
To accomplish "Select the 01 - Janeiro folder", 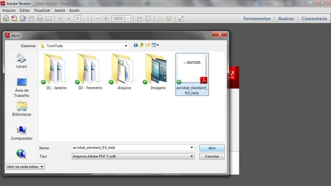I will tap(55, 72).
